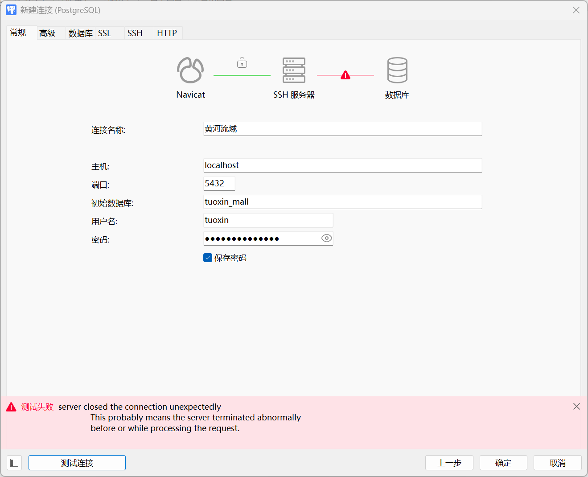Click the 端口 field showing 5432
588x477 pixels.
pos(219,184)
